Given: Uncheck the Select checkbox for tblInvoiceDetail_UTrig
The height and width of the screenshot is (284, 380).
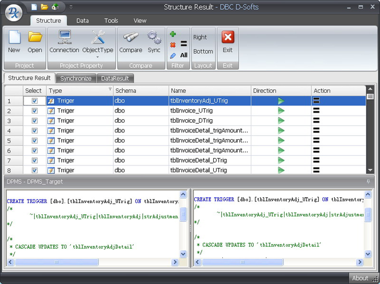Looking at the screenshot, I should (x=35, y=171).
